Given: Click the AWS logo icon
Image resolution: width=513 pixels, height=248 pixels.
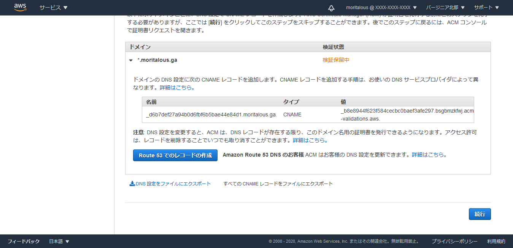Looking at the screenshot, I should pos(20,8).
